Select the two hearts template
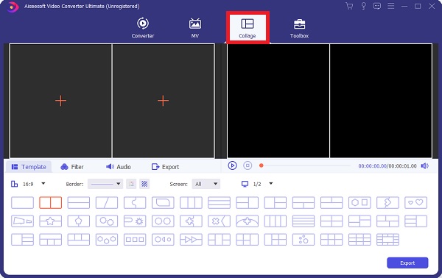This screenshot has width=442, height=278. pyautogui.click(x=415, y=202)
